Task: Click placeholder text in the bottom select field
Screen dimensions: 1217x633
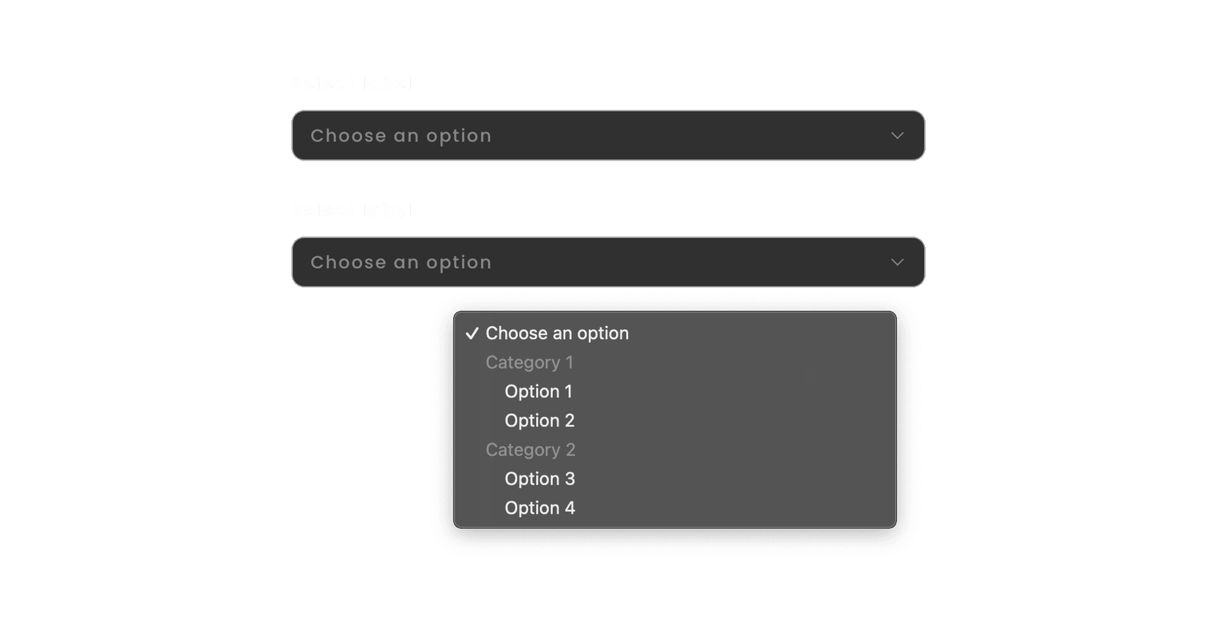Action: pyautogui.click(x=401, y=262)
